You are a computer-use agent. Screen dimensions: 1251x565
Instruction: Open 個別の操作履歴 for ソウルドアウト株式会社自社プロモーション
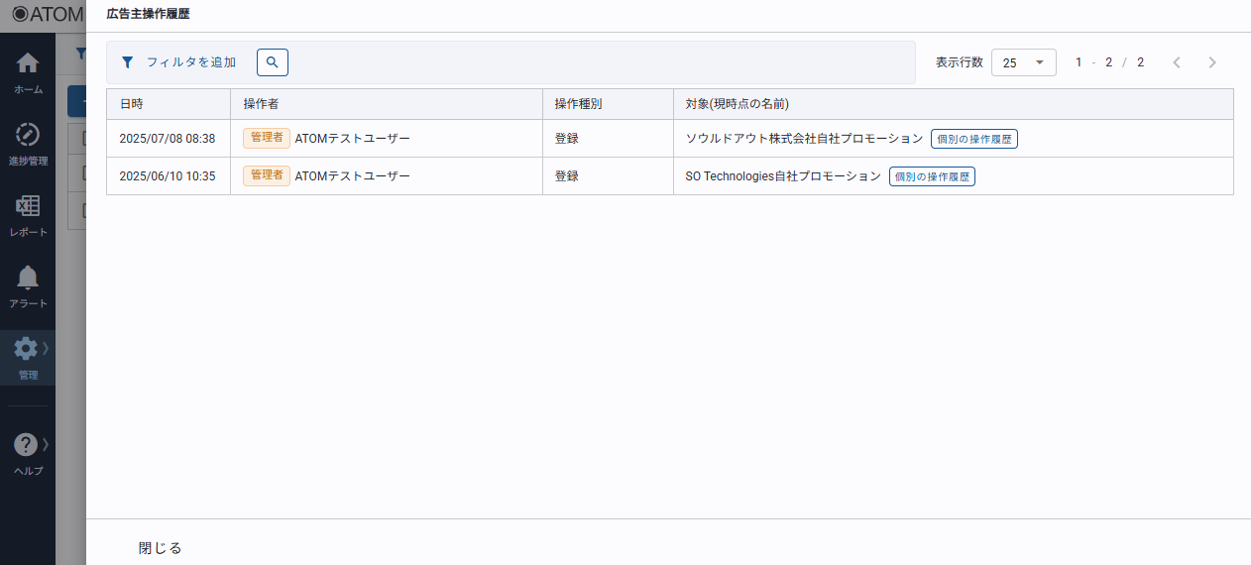(x=973, y=139)
